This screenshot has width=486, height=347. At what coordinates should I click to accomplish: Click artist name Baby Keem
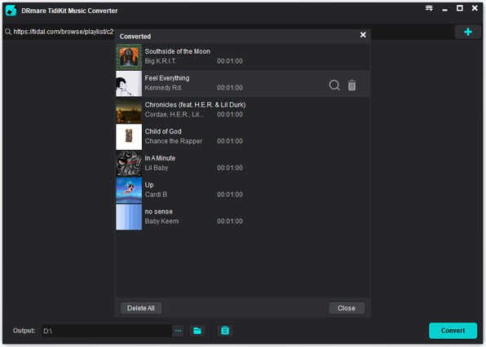pos(161,222)
